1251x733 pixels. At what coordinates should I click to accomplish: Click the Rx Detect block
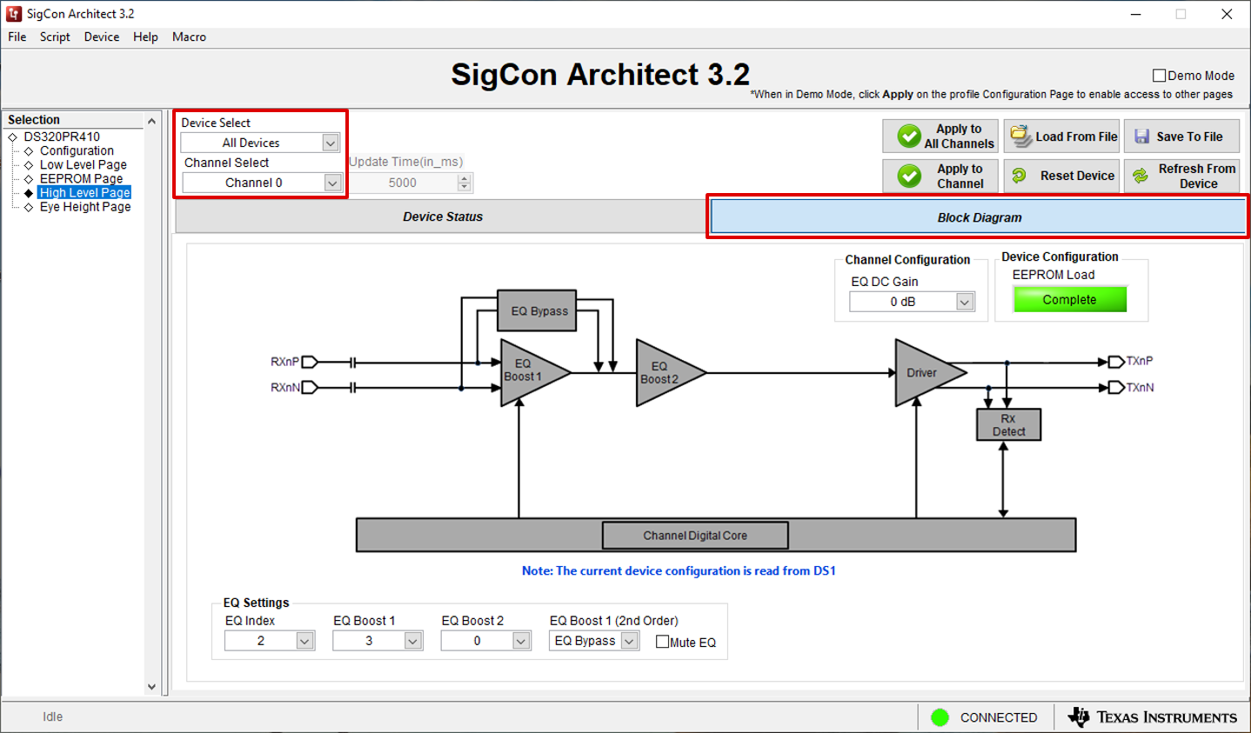1008,424
